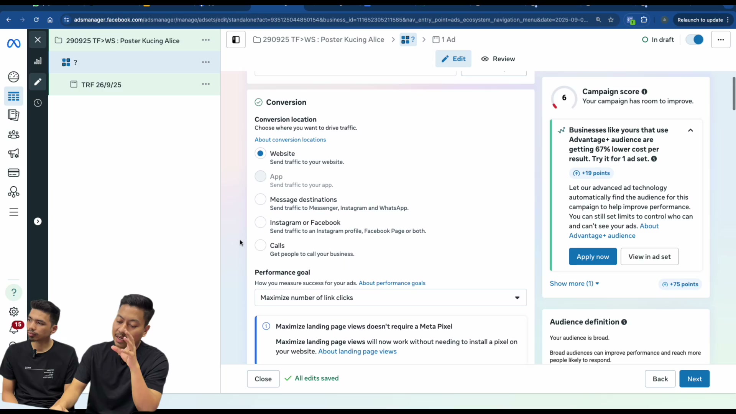Collapse the Advantage+ audience recommendation card
The height and width of the screenshot is (414, 736).
click(x=690, y=130)
